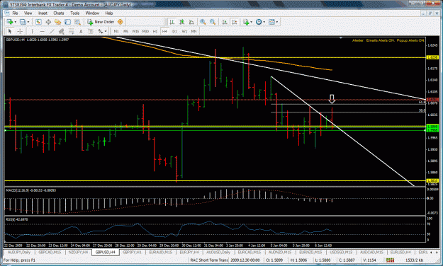
Task: Open the Templates icon
Action: pyautogui.click(x=271, y=22)
